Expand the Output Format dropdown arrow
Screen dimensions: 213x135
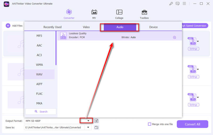[88, 121]
